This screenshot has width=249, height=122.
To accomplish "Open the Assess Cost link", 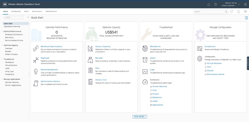I will 101,80.
